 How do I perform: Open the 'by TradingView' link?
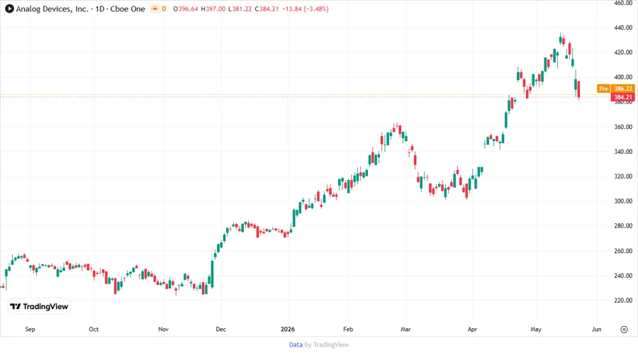coord(327,345)
